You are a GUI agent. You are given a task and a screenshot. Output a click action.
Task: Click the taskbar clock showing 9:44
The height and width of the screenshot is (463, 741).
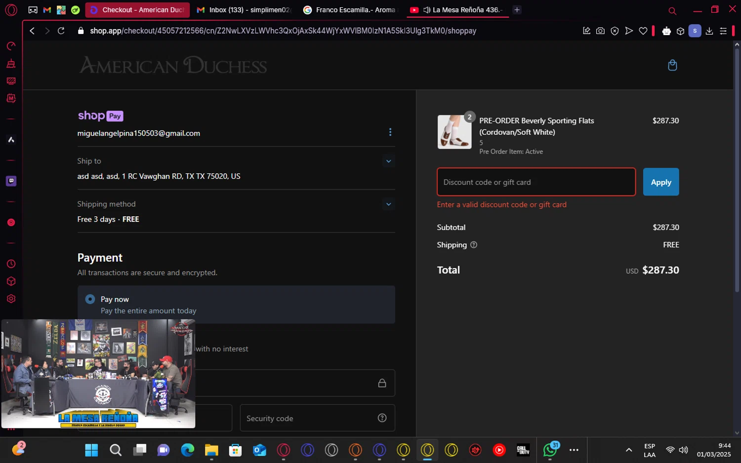click(714, 450)
